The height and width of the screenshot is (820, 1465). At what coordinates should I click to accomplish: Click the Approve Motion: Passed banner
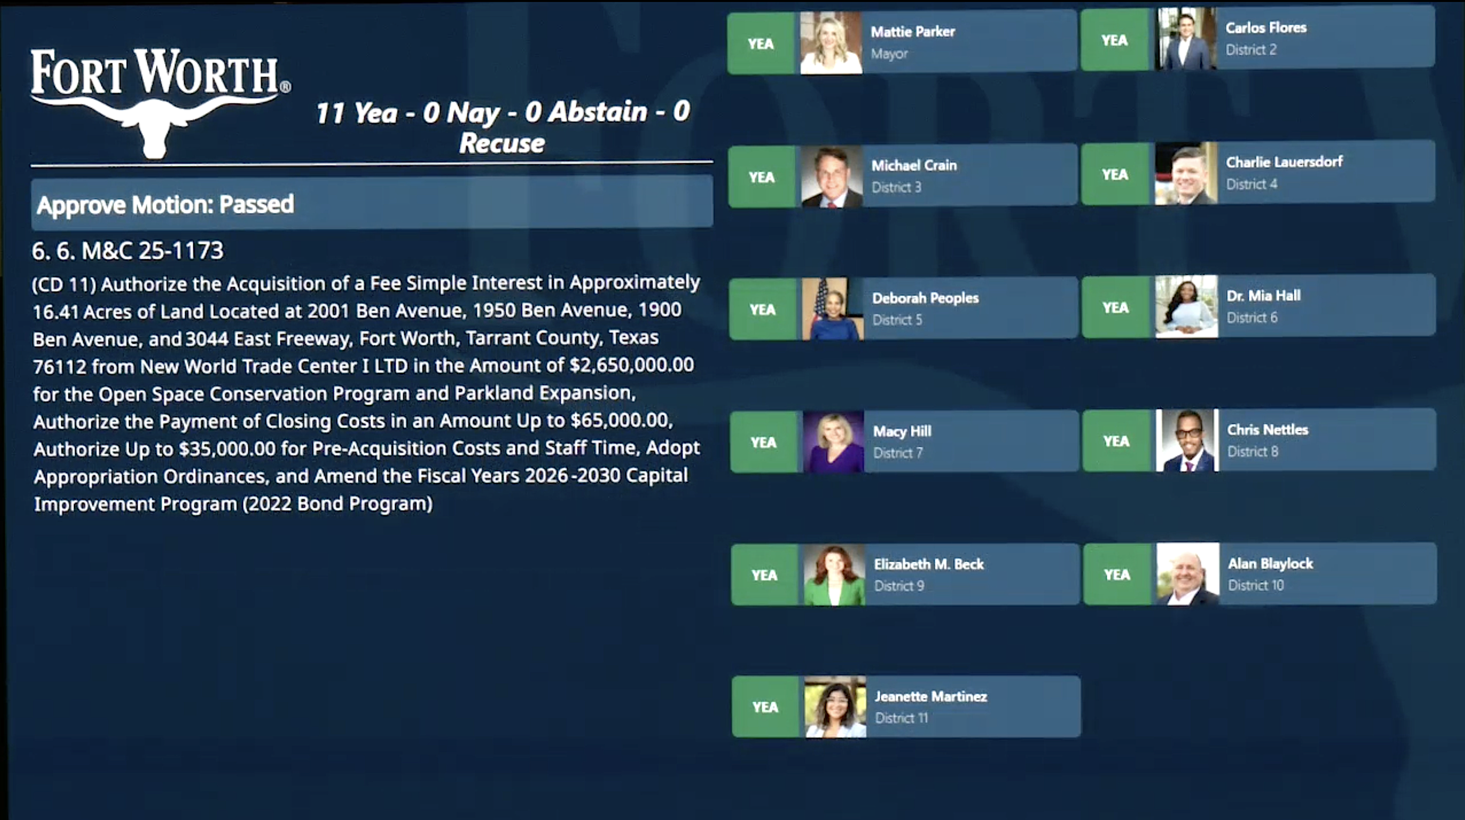[372, 204]
